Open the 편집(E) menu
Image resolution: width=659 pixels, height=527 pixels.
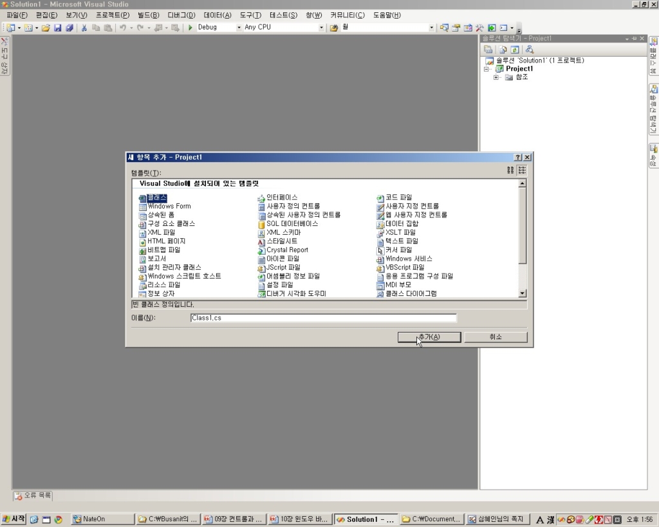46,15
